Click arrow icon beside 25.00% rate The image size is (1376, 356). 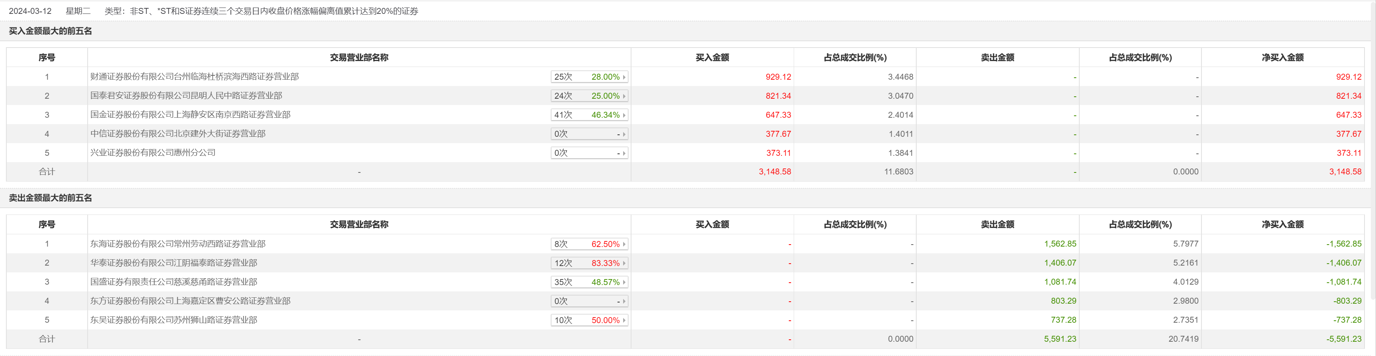[x=624, y=96]
